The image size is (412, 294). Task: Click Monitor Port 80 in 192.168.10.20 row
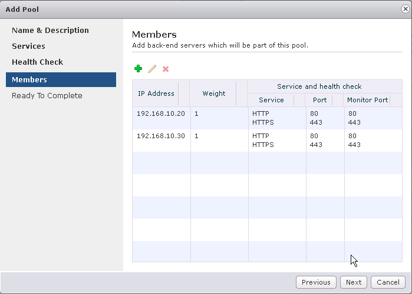[352, 113]
